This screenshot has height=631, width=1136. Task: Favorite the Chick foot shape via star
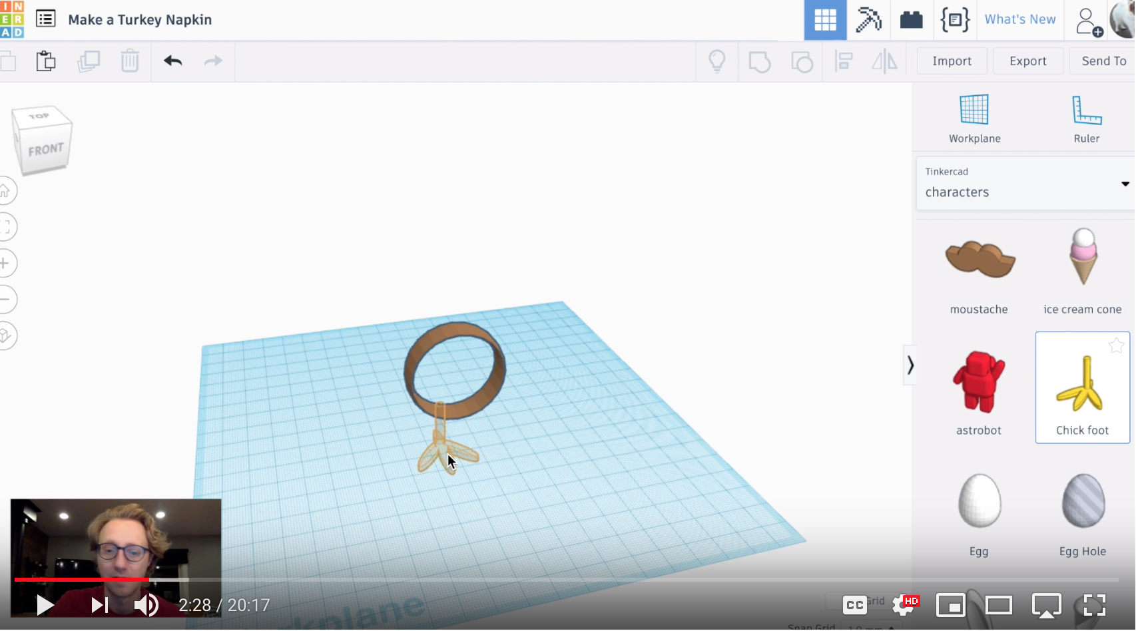[1116, 345]
